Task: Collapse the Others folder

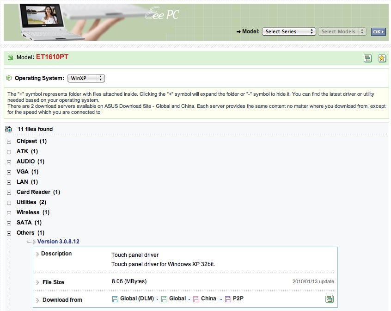Action: [9, 233]
